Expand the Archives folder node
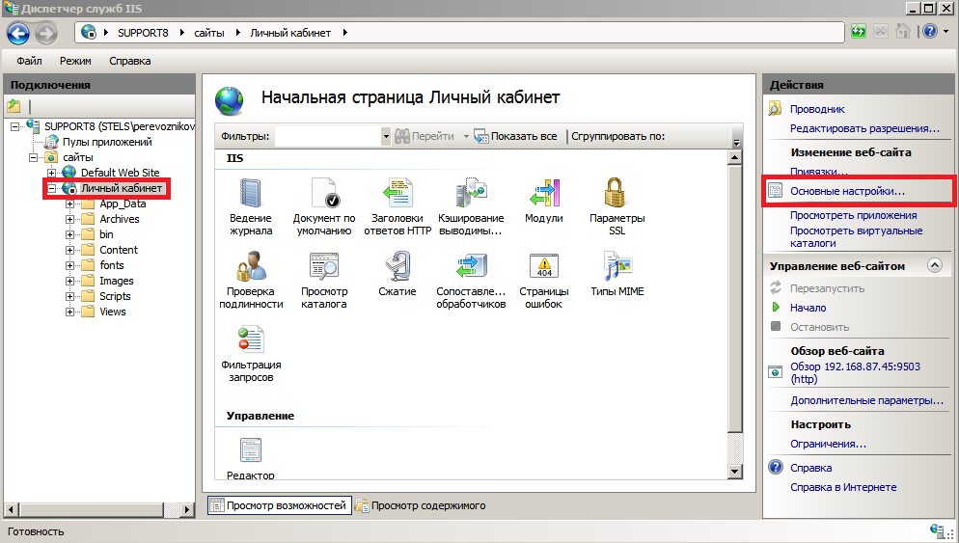 [x=69, y=219]
